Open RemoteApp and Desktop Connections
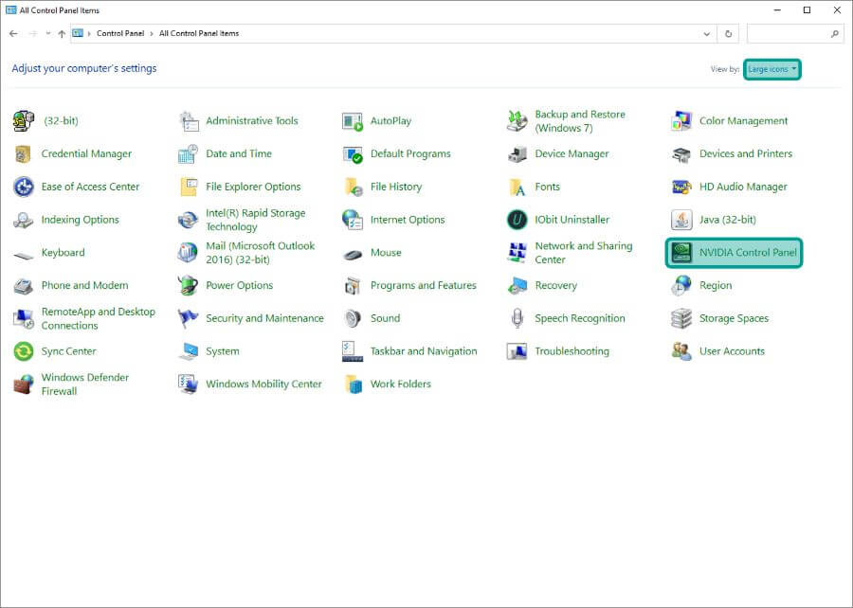 point(98,319)
